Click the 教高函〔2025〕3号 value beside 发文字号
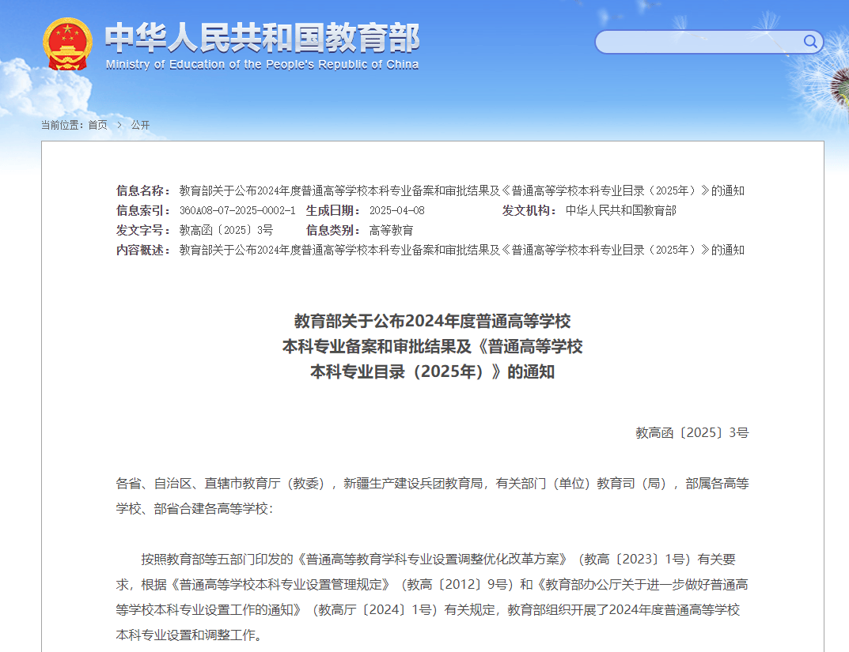The height and width of the screenshot is (652, 849). tap(226, 230)
